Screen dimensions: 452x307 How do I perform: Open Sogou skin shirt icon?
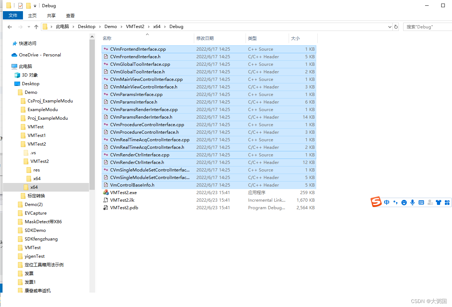point(438,202)
